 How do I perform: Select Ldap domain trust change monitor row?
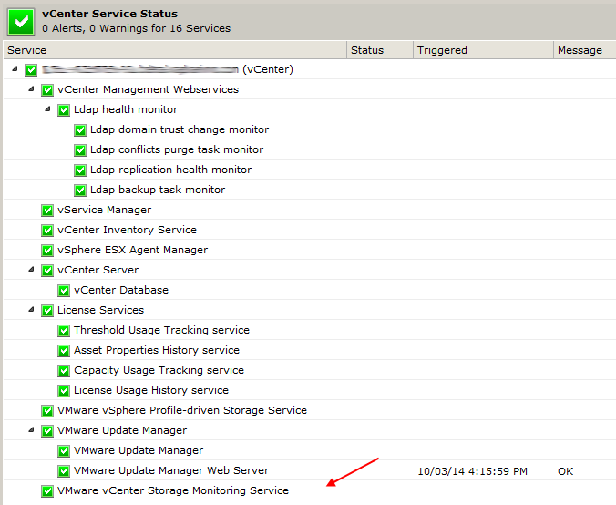310,129
